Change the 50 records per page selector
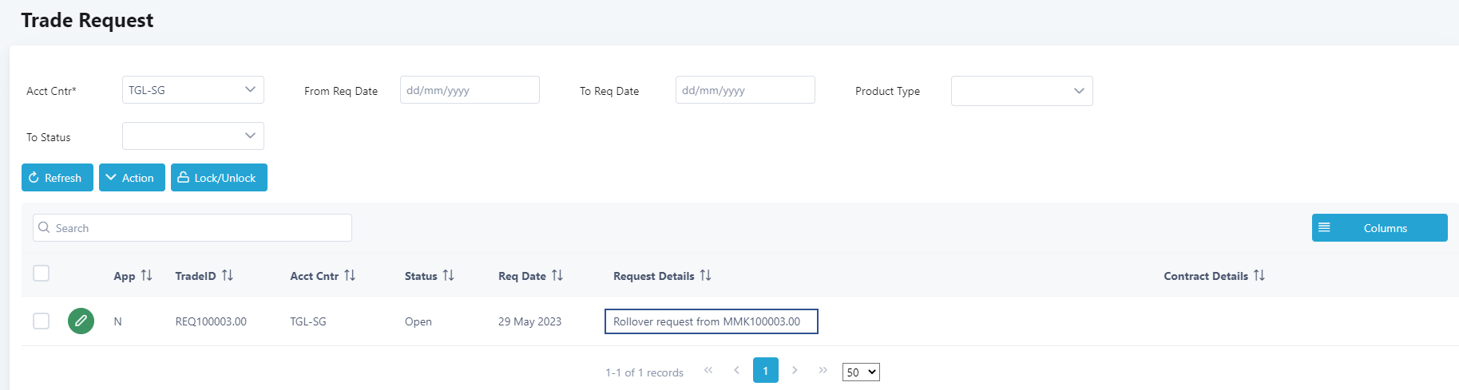The height and width of the screenshot is (390, 1459). 861,372
